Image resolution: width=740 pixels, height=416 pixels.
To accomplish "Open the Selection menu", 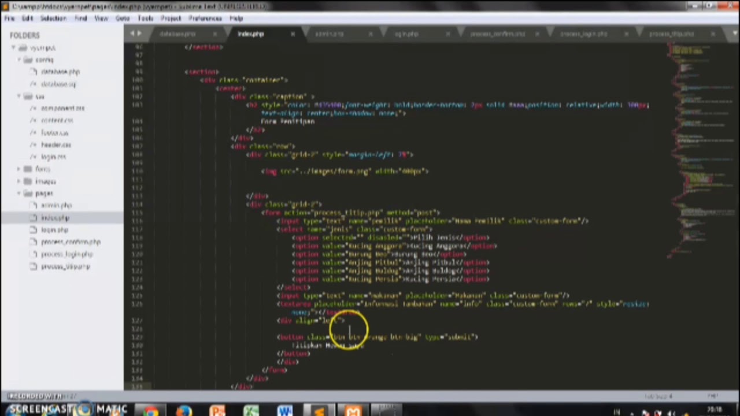I will pyautogui.click(x=53, y=18).
